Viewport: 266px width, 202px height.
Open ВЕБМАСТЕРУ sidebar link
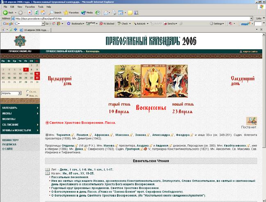(x=11, y=140)
